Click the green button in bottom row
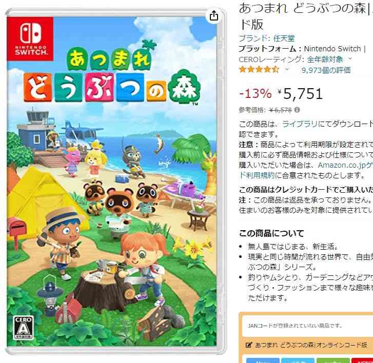373x363 pixels. (x=333, y=360)
